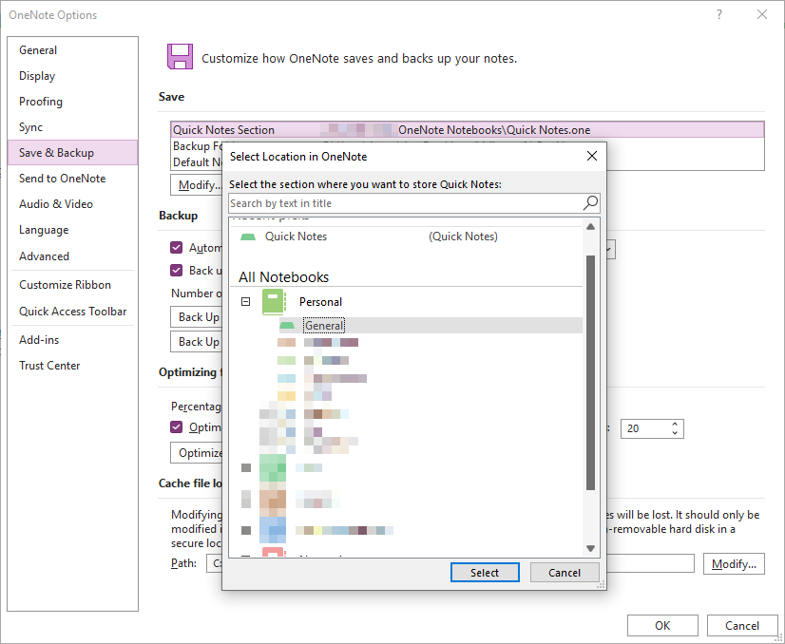Open the Proofing options category
Screen dimensions: 785x644
click(x=72, y=102)
